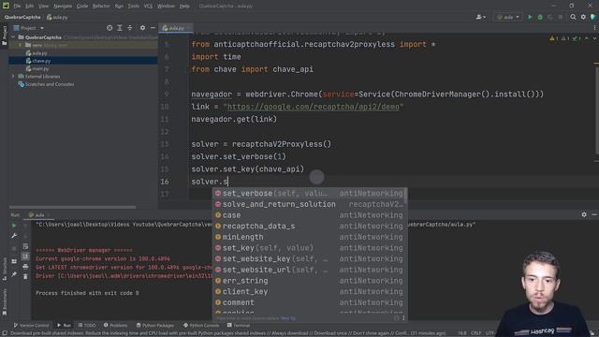Choose solve_and_return_solution completion suggestion
Viewport: 599px width, 337px height.
(x=310, y=204)
